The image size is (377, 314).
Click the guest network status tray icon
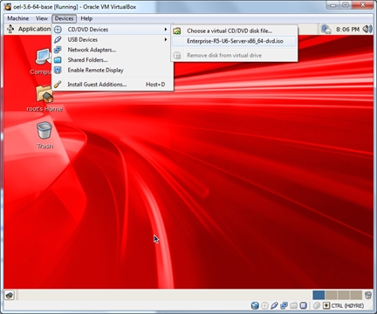pyautogui.click(x=326, y=29)
